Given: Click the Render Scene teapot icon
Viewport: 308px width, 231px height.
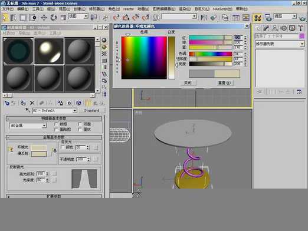Looking at the screenshot, I should point(268,18).
